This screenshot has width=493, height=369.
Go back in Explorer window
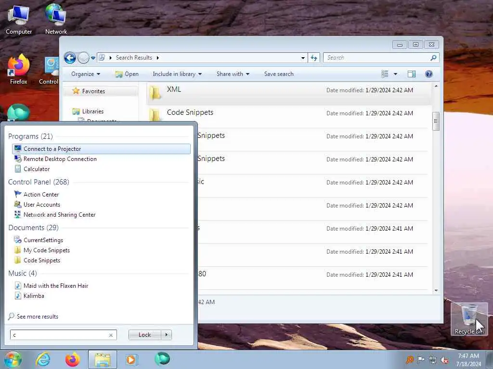click(70, 58)
